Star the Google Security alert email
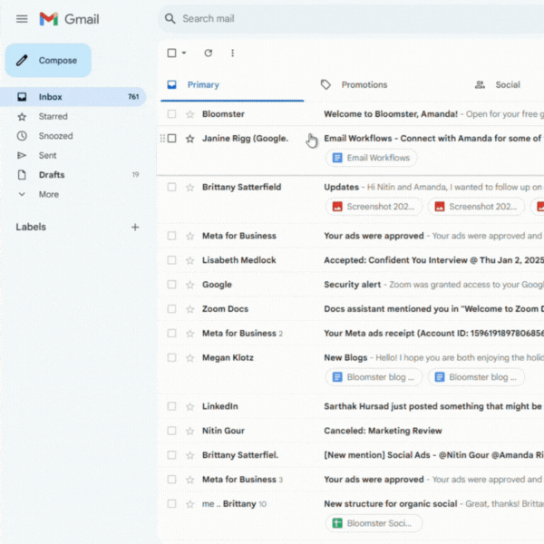Screen dimensions: 544x544 coord(189,285)
